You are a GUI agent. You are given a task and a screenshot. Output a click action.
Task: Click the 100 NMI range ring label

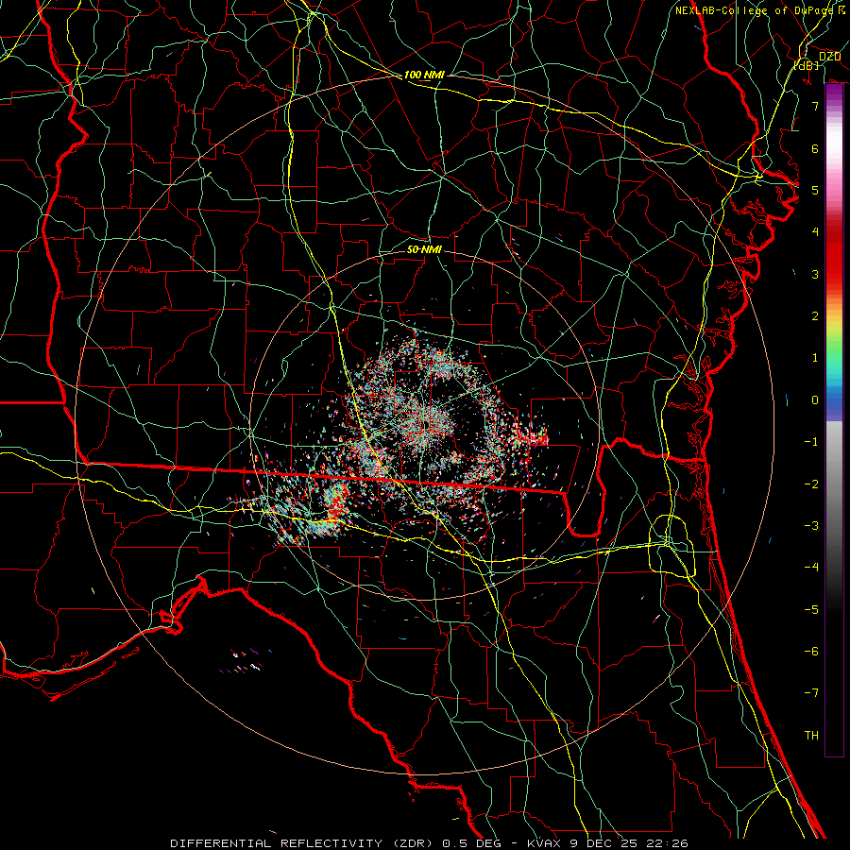pos(424,75)
